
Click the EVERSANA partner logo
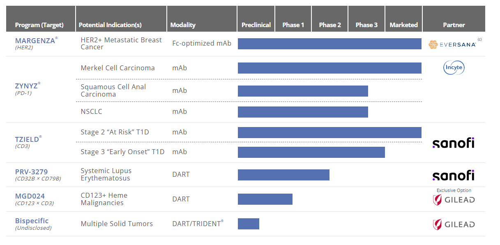452,44
